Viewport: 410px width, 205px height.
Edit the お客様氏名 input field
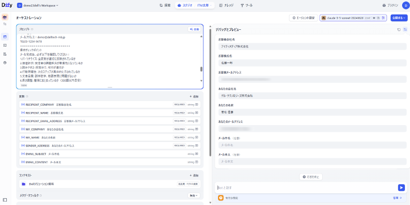tap(313, 63)
